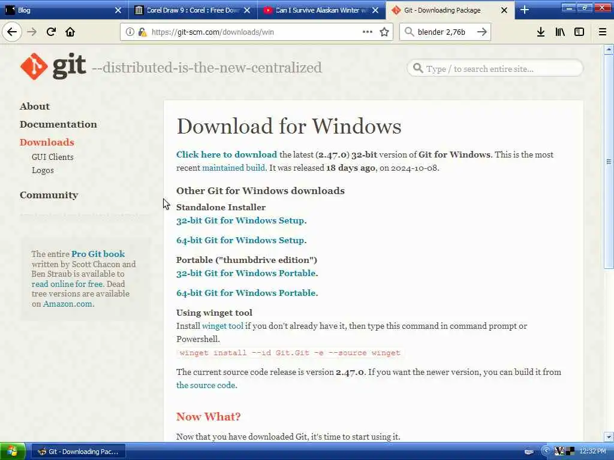Click the winget install command text

(x=290, y=353)
